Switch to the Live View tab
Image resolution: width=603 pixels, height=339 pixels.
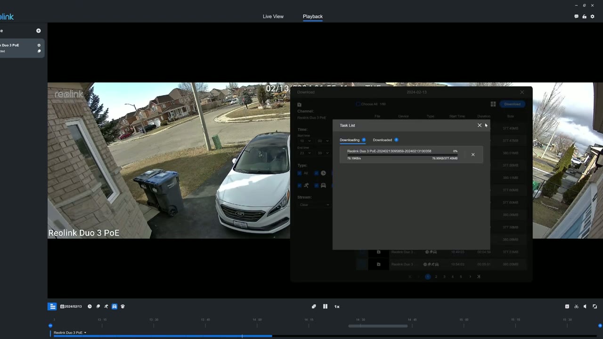(x=273, y=16)
